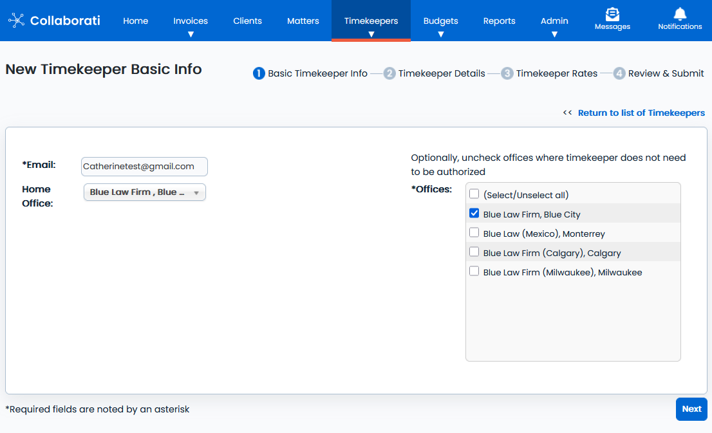This screenshot has width=712, height=433.
Task: Click step 4 Review & Submit circle
Action: 619,73
